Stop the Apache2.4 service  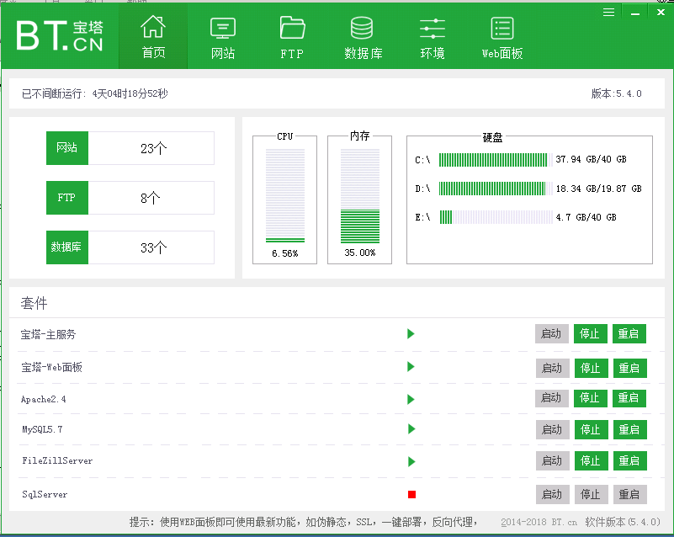590,397
